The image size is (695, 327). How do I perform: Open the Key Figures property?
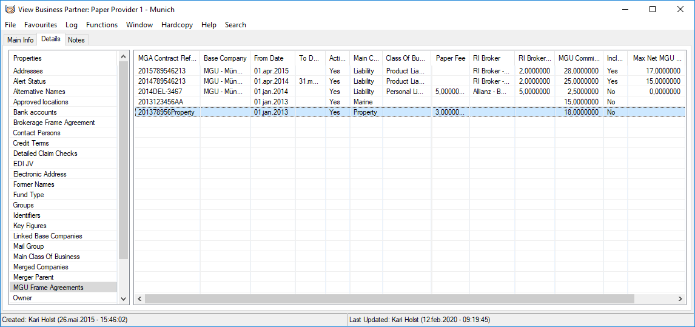pyautogui.click(x=30, y=226)
